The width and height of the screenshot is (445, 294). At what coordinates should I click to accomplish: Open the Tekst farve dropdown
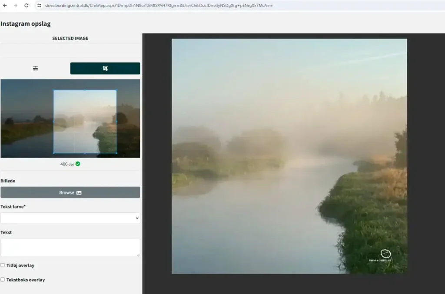70,218
